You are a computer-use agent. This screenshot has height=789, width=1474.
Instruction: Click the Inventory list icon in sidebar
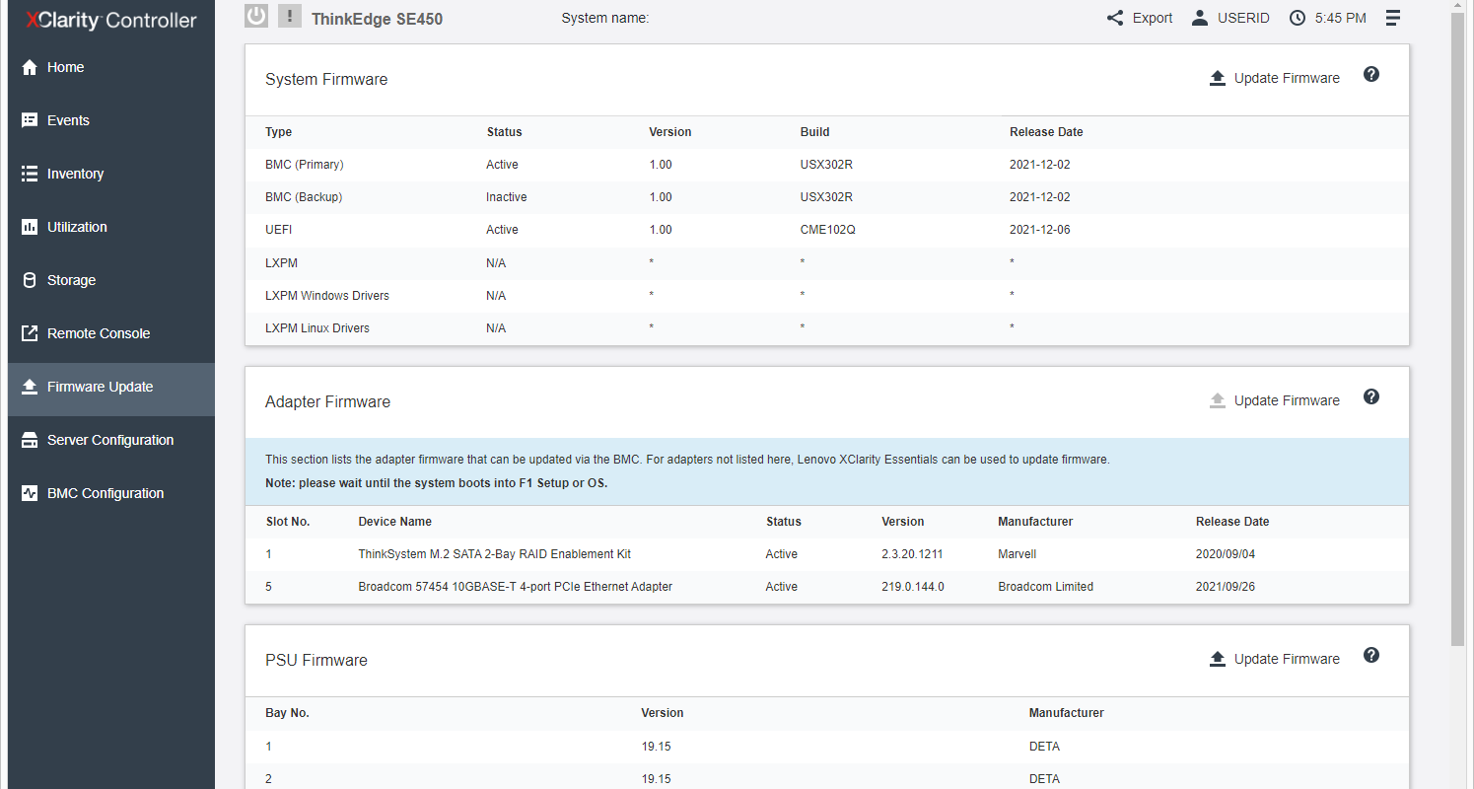point(30,174)
